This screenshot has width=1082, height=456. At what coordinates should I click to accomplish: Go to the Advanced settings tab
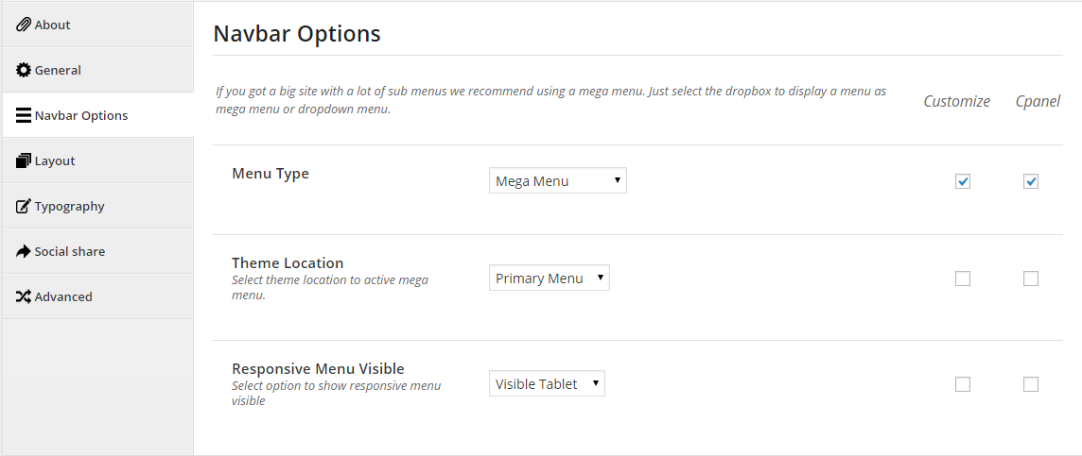tap(97, 296)
